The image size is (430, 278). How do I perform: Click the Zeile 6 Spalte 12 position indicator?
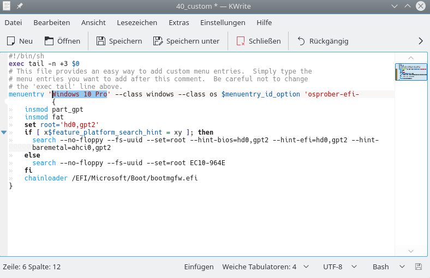tap(32, 267)
